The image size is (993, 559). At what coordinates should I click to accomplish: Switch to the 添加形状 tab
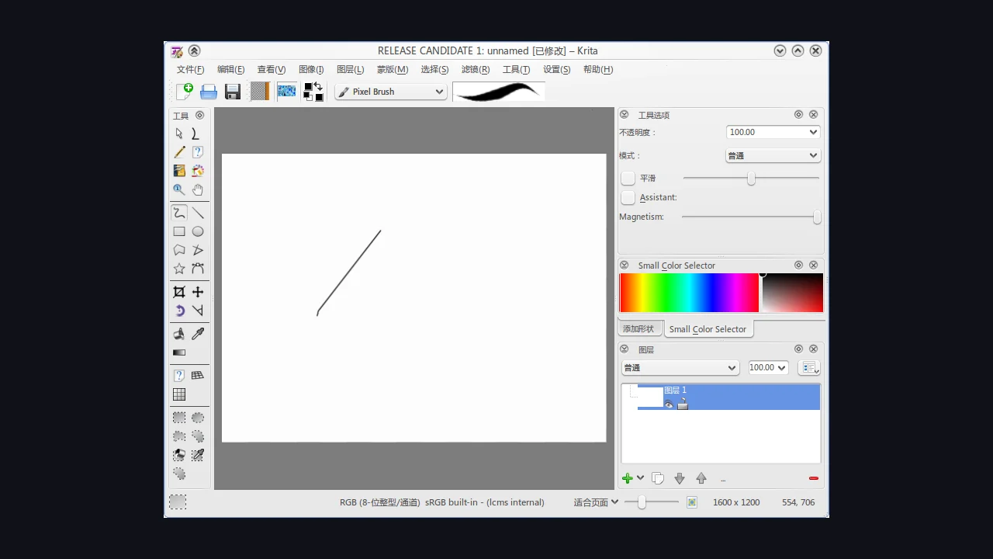(x=638, y=329)
